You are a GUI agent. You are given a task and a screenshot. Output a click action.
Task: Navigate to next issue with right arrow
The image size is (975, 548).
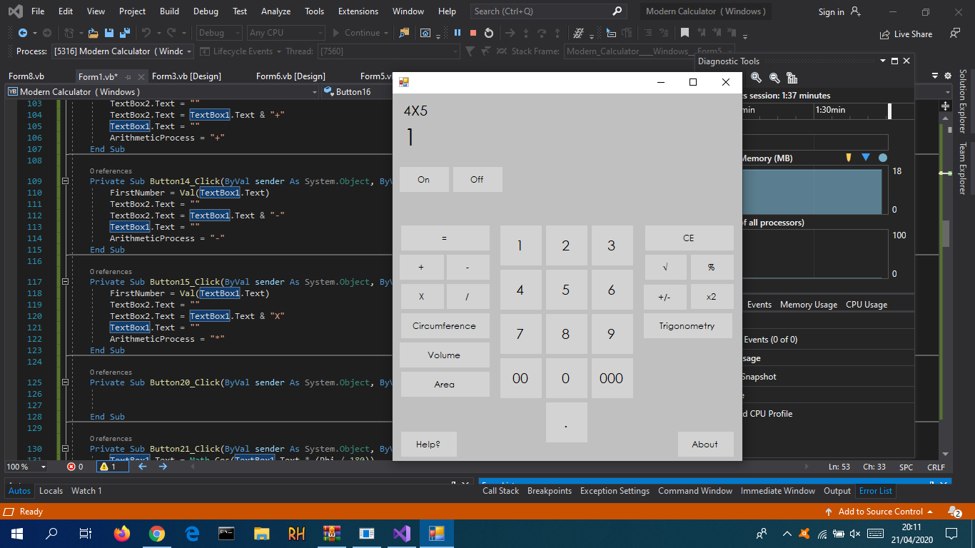(163, 467)
